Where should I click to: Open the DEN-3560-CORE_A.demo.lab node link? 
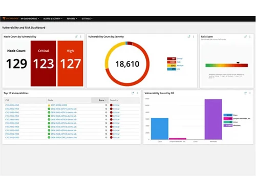click(x=64, y=137)
